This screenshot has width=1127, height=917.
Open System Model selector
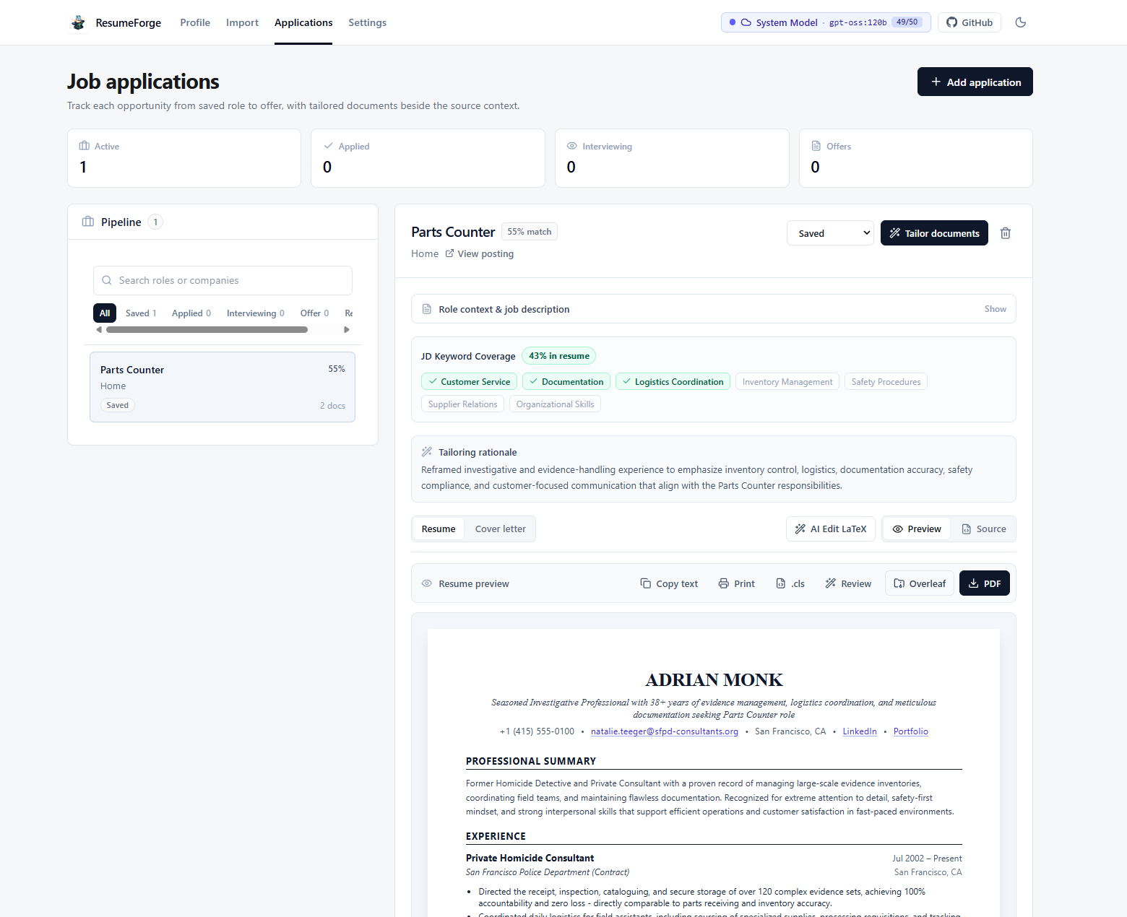826,22
